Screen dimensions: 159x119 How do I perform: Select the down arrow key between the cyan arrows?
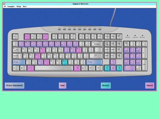coord(113,68)
